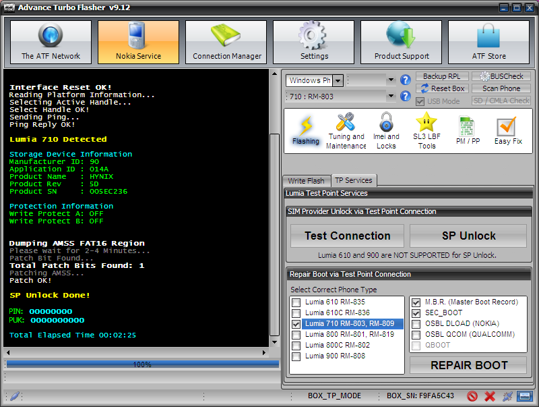This screenshot has width=539, height=407.
Task: Open Product Support
Action: click(x=401, y=42)
